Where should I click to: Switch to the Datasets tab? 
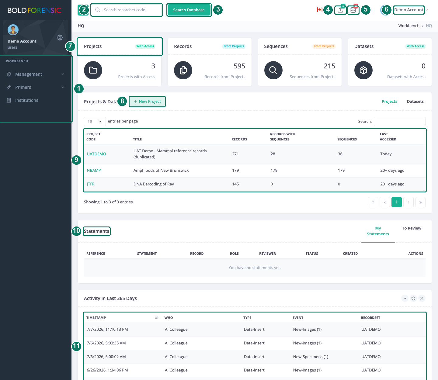(x=415, y=102)
